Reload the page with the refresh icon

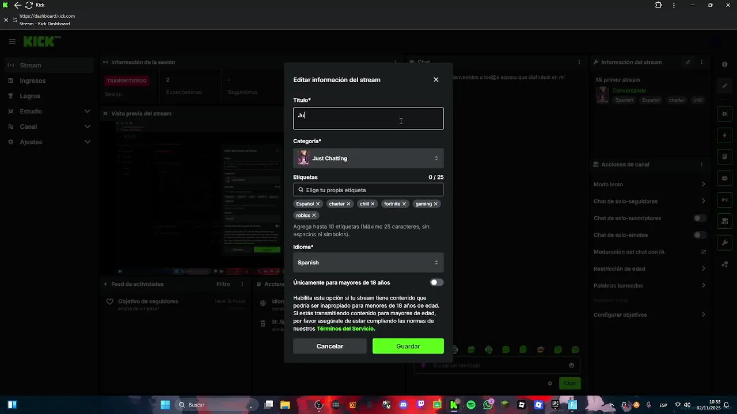click(x=29, y=5)
